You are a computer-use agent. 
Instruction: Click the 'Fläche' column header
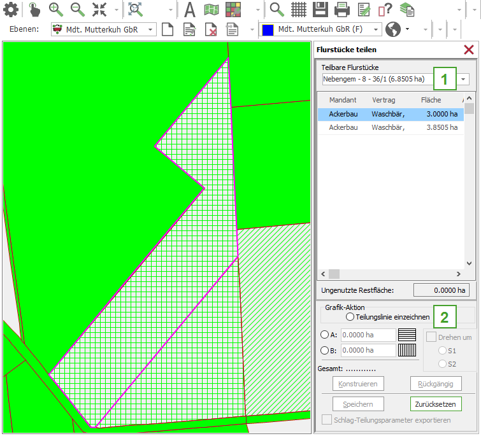431,100
